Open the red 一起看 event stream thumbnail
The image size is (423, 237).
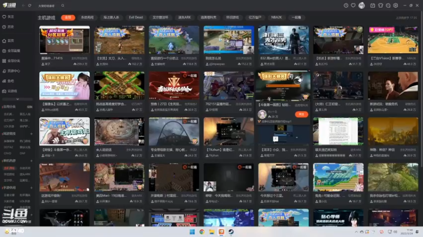click(174, 85)
